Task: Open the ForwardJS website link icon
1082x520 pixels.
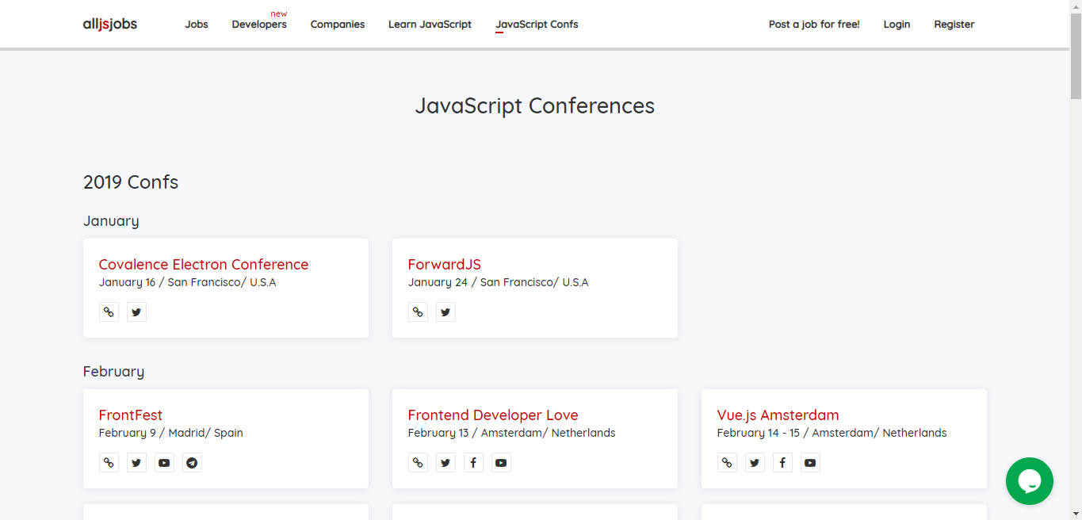Action: tap(418, 312)
